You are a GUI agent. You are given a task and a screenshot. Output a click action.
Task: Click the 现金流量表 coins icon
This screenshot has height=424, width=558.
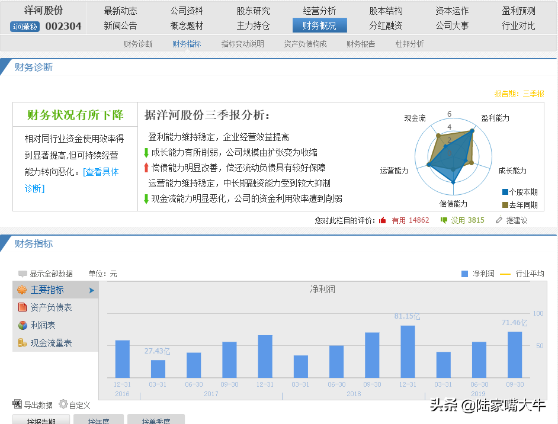click(x=22, y=342)
